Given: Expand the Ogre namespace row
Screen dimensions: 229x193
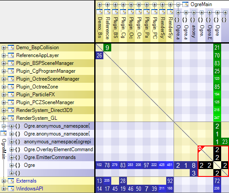Looking at the screenshot, I should tap(11, 165).
